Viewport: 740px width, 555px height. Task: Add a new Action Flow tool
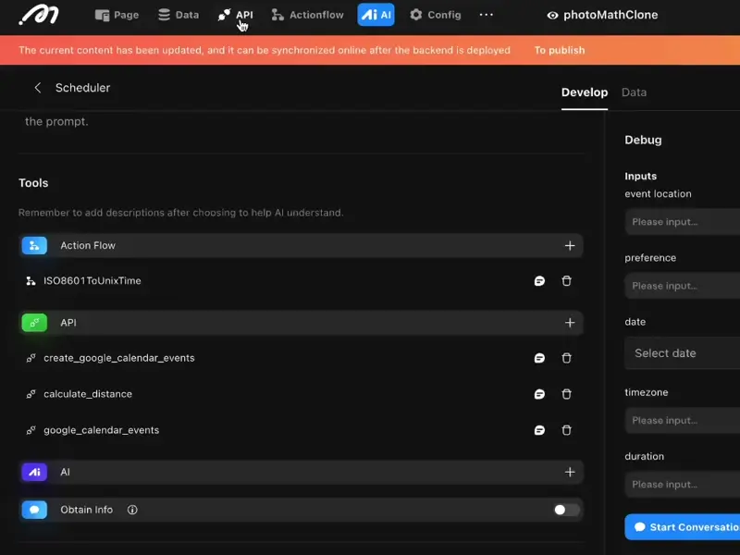[x=570, y=246]
